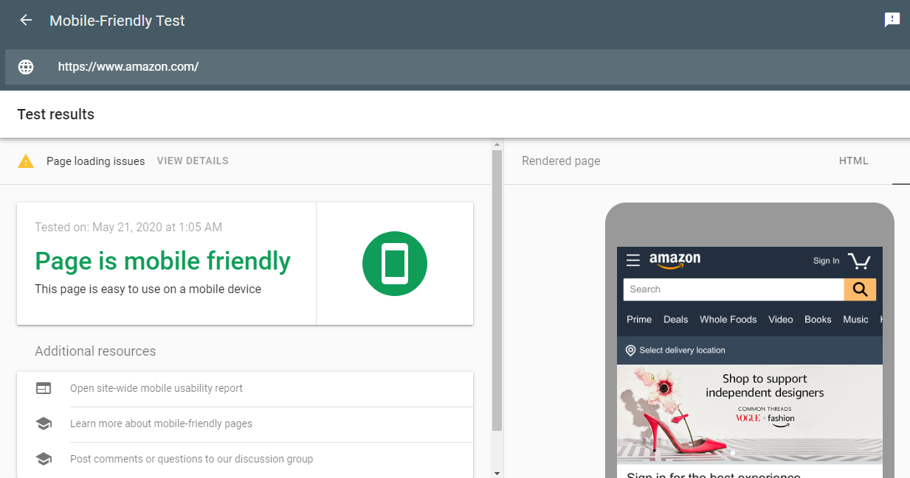Click the scrollbar up arrow

click(497, 144)
